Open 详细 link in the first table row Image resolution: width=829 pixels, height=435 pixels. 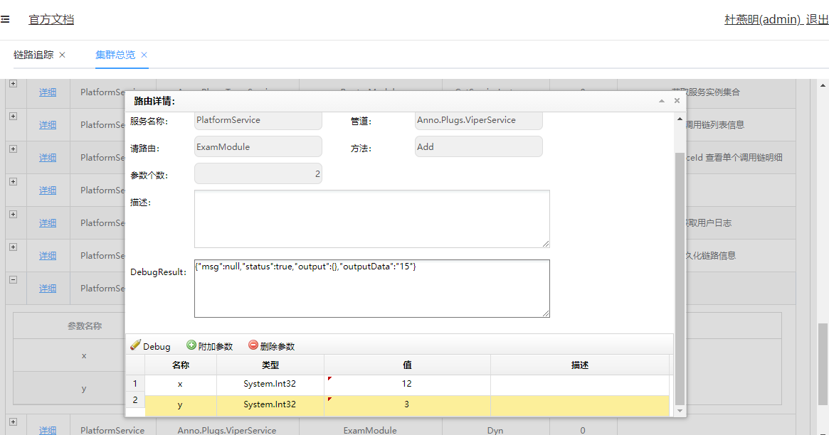48,92
